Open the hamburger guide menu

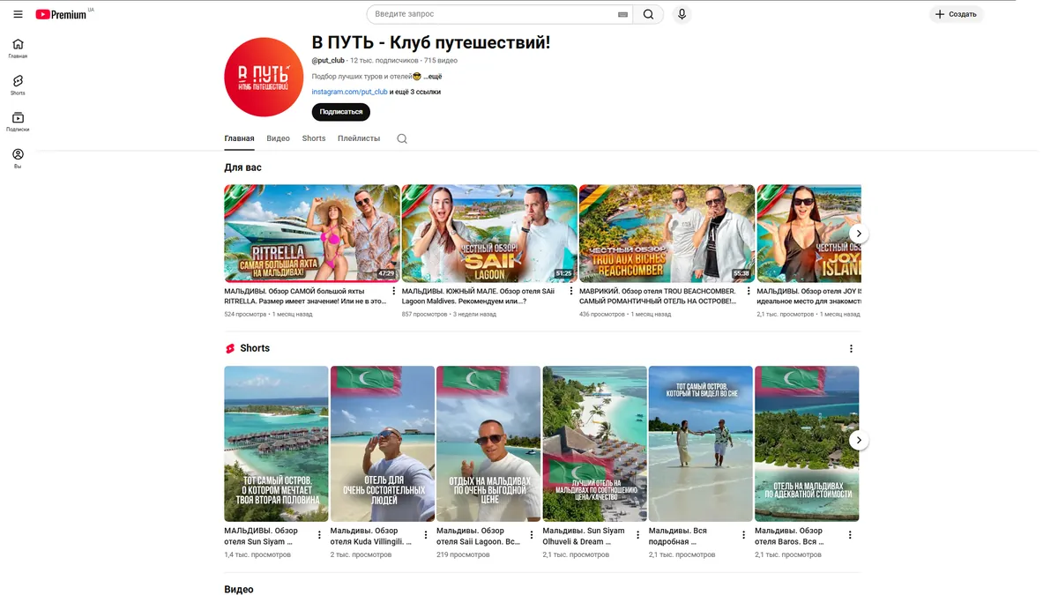tap(18, 14)
